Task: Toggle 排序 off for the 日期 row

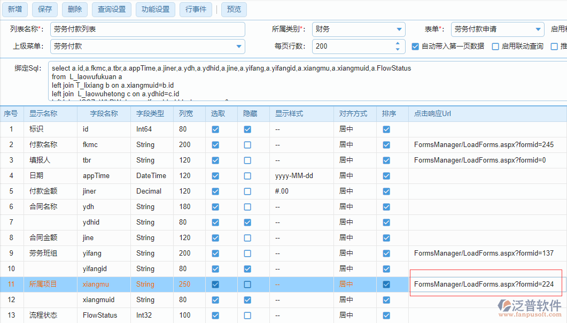Action: (386, 175)
